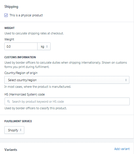This screenshot has width=134, height=154.
Task: Click the Add variant link
Action: (122, 149)
